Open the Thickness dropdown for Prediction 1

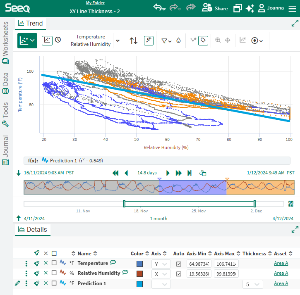point(252,284)
